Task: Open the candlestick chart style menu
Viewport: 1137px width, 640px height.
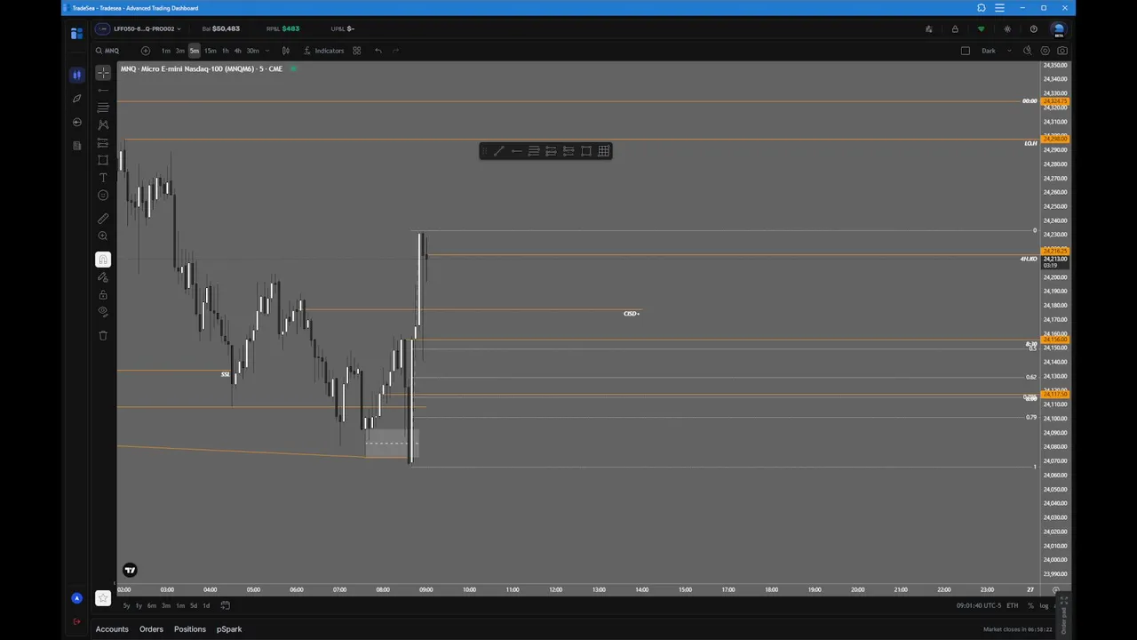Action: point(286,51)
